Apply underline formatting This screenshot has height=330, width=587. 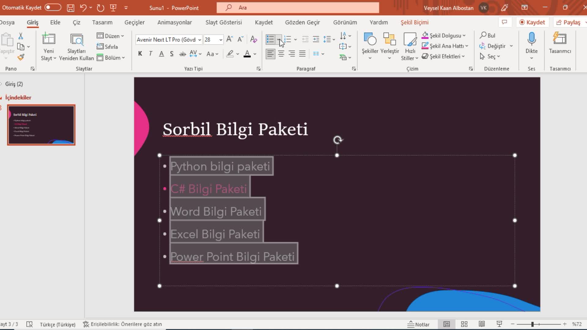(x=161, y=54)
